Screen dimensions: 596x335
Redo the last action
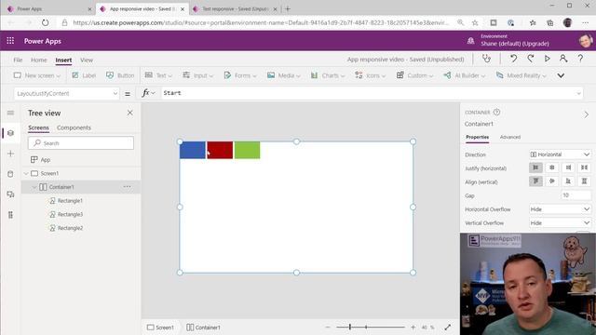click(530, 59)
